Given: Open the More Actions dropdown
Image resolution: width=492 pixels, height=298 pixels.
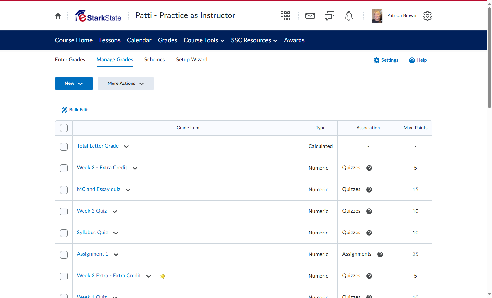Looking at the screenshot, I should [x=126, y=84].
